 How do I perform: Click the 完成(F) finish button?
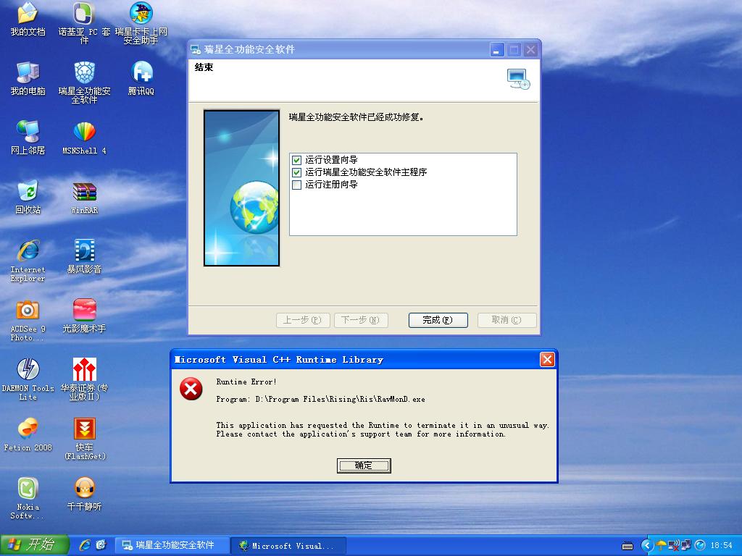pos(438,320)
